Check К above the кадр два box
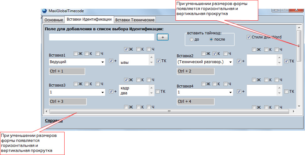305x155 pixels. (x=138, y=80)
